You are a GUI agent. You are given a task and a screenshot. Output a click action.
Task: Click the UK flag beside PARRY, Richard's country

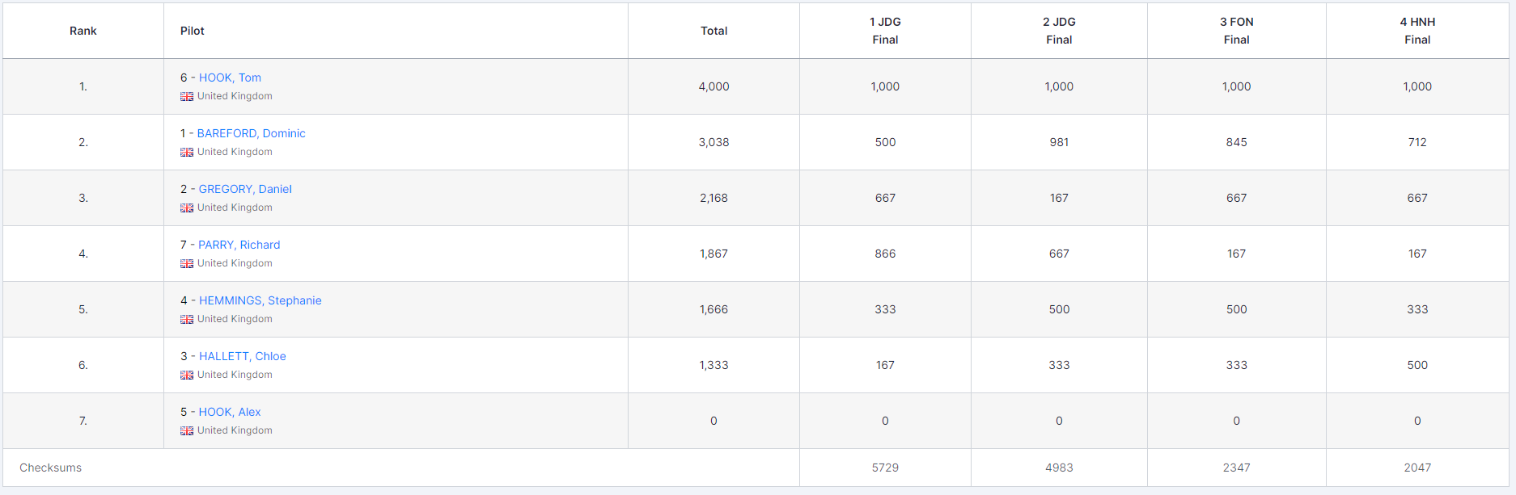pyautogui.click(x=187, y=264)
